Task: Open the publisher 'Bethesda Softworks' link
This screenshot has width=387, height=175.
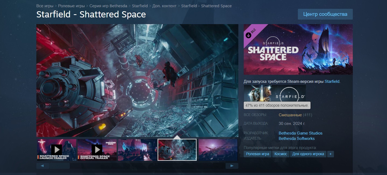Action: (x=297, y=139)
